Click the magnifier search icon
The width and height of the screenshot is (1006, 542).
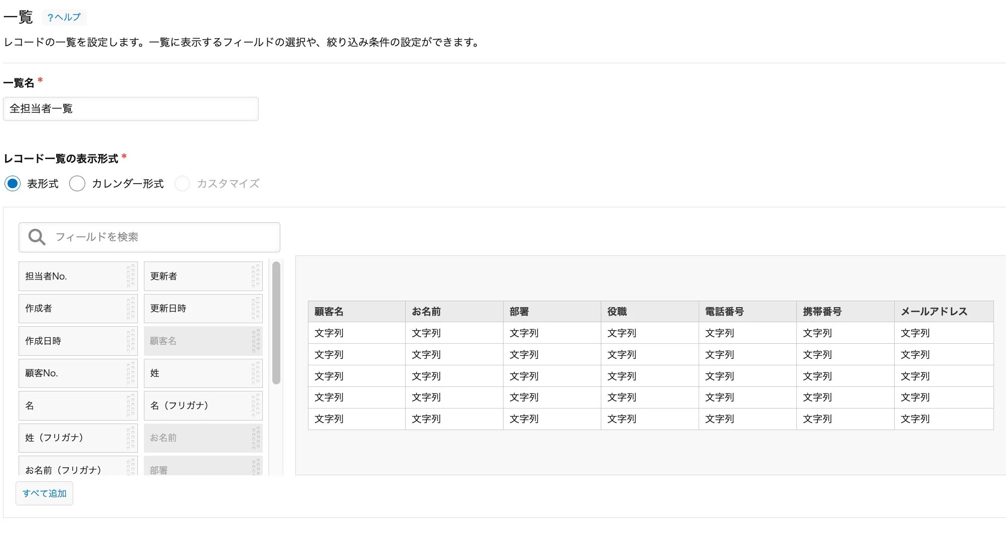[37, 237]
